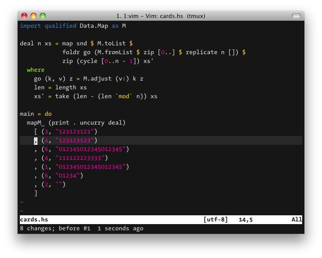Click the word 'import' on first line
The image size is (322, 258).
pyautogui.click(x=30, y=26)
